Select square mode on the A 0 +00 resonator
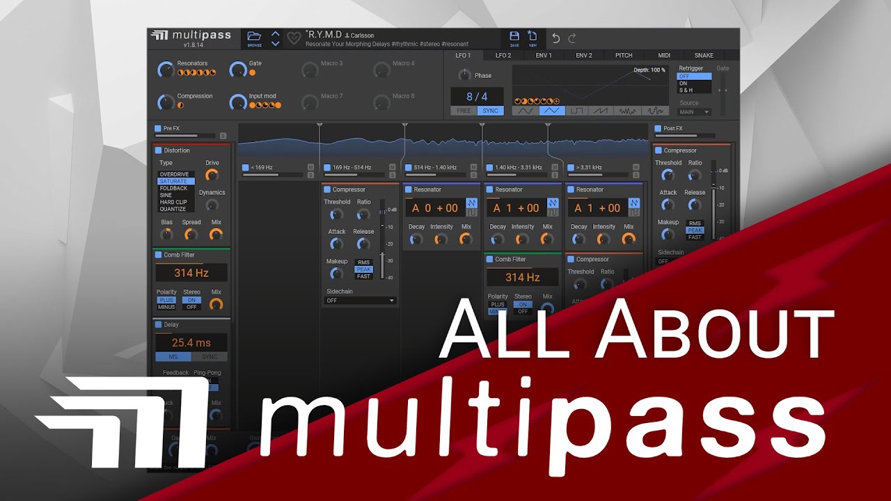 [x=472, y=212]
